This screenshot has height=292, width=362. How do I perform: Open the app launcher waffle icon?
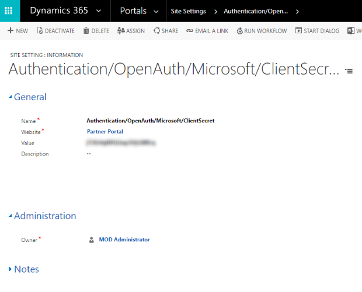coord(9,10)
